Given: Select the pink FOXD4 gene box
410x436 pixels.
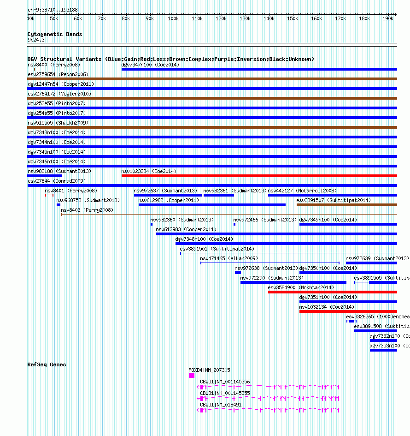Looking at the screenshot, I should point(192,376).
